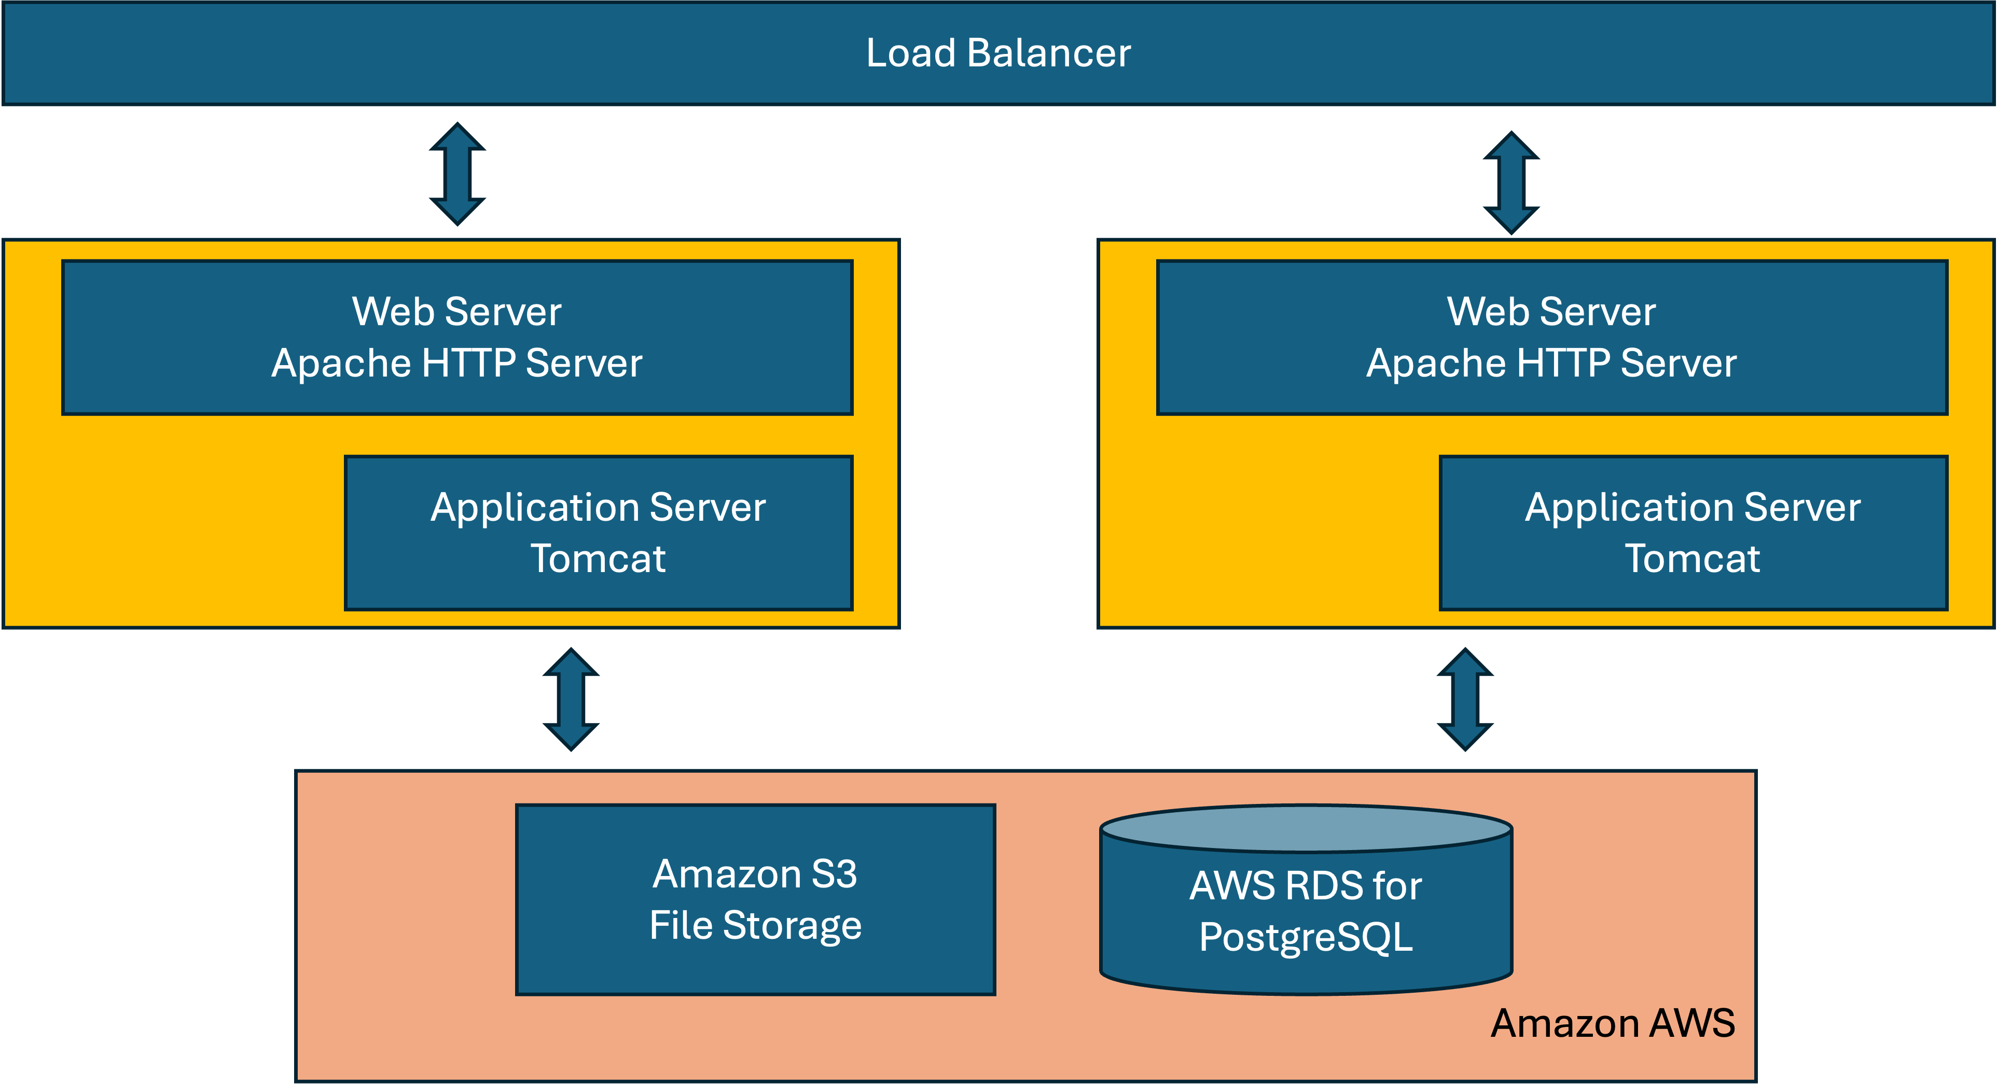Select the left Application Server Tomcat box
The width and height of the screenshot is (1997, 1084).
[599, 533]
